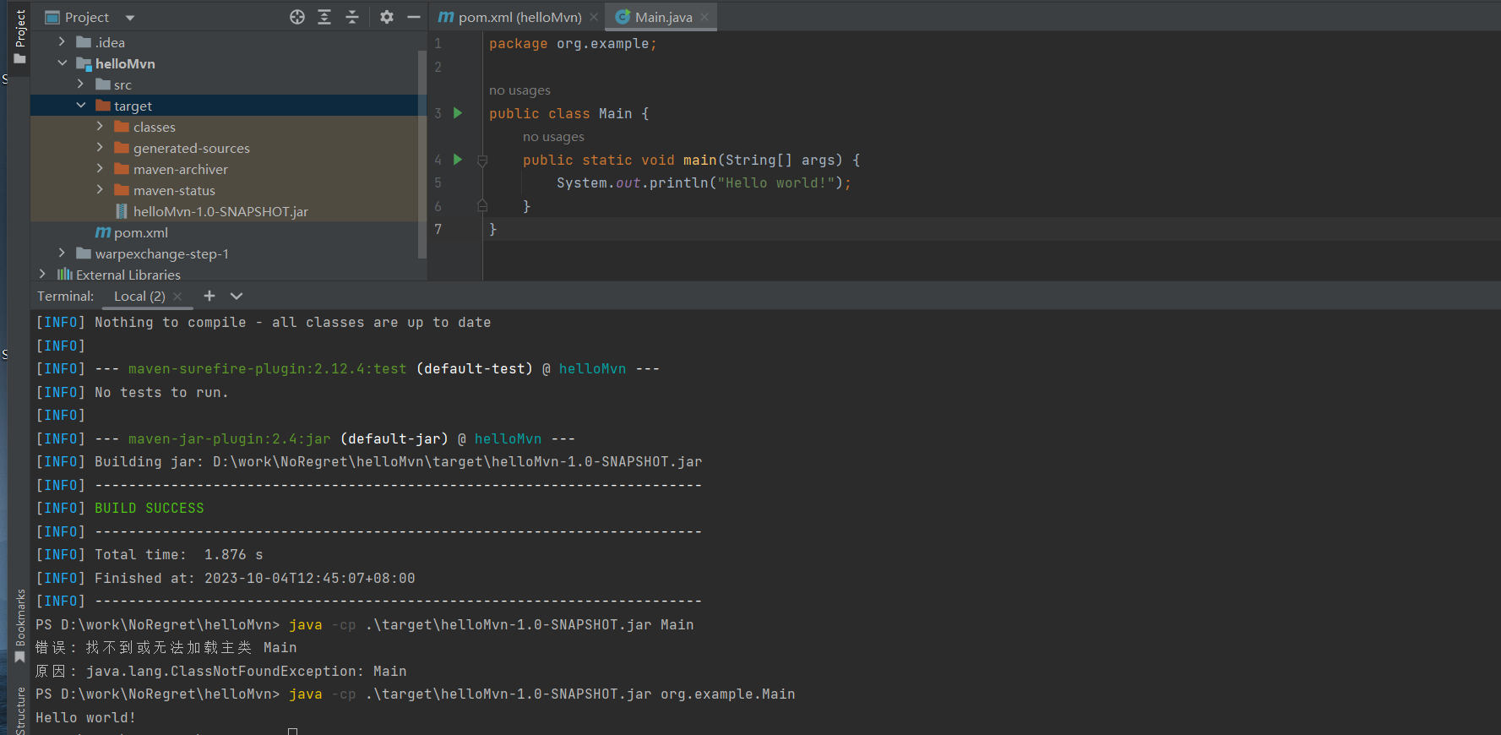Click the 'Nothing to compile' terminal line
Image resolution: width=1501 pixels, height=735 pixels.
pyautogui.click(x=264, y=323)
